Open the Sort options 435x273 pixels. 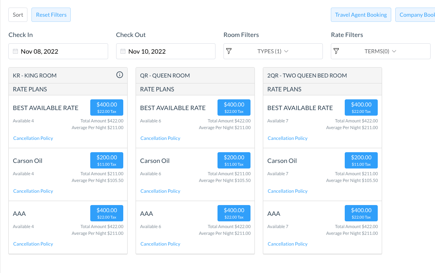(17, 14)
